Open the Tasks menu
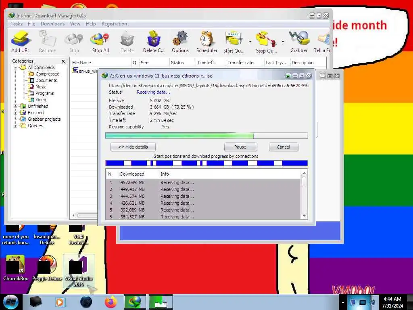The height and width of the screenshot is (310, 413). [x=16, y=24]
